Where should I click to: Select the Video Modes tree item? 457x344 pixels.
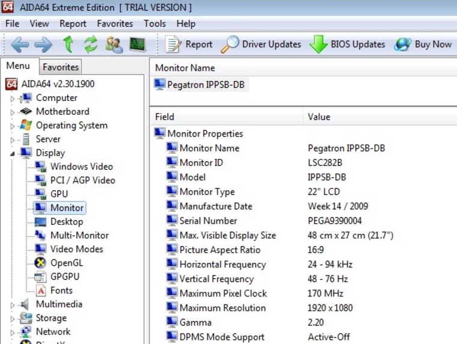[x=76, y=249]
